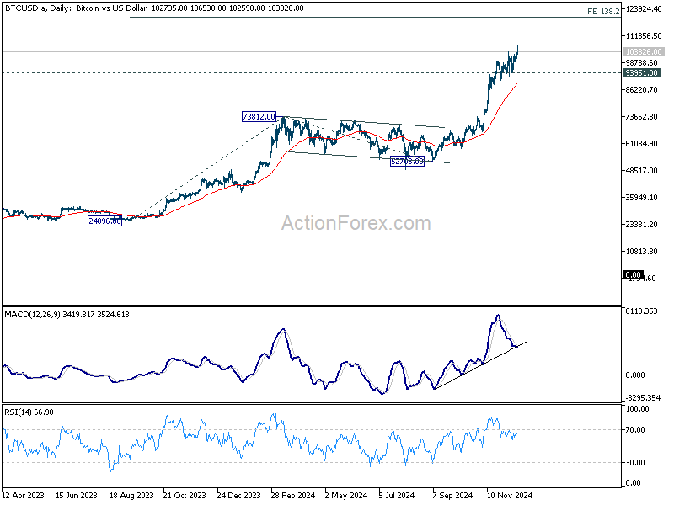
Task: Click the 24896.00 low price label
Action: (x=104, y=221)
